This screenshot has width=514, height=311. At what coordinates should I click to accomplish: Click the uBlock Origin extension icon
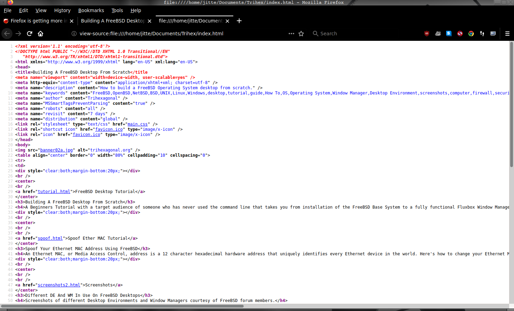pos(426,34)
